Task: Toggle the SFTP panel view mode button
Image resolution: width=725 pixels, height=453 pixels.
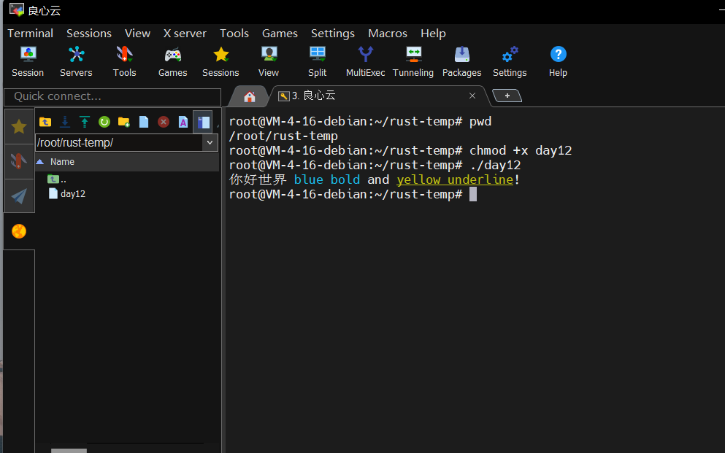Action: click(x=203, y=122)
